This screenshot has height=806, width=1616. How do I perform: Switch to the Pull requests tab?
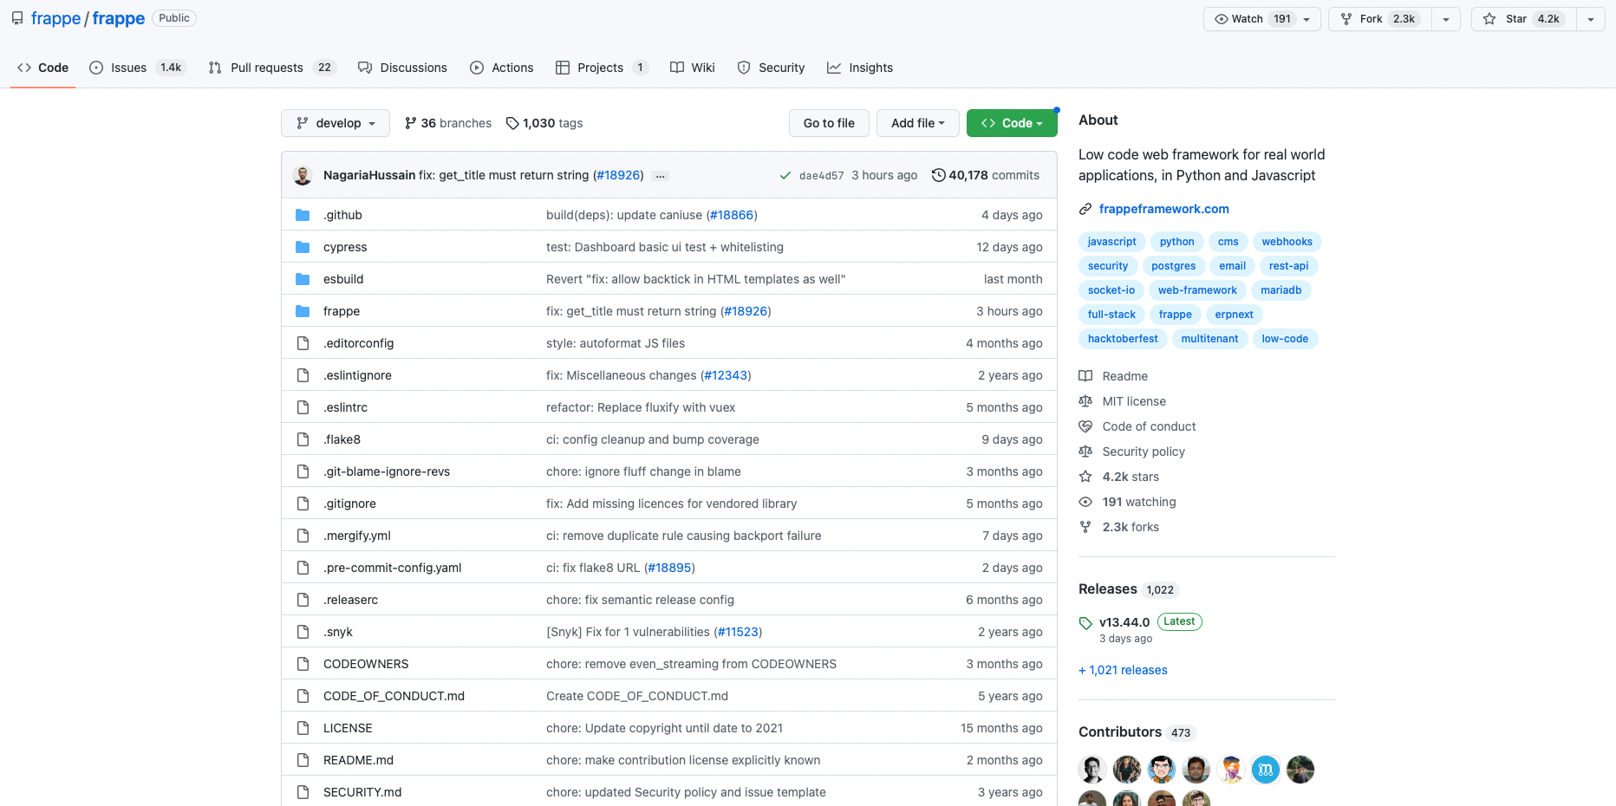[x=271, y=68]
